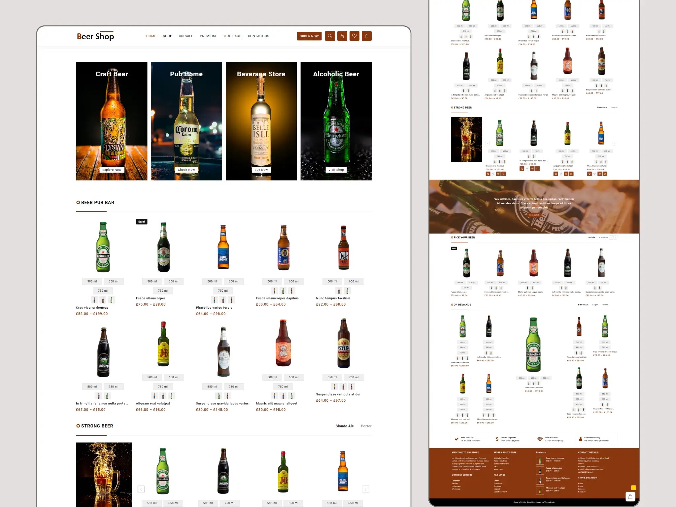Open the shopping bag icon in the header
Image resolution: width=676 pixels, height=507 pixels.
(367, 36)
